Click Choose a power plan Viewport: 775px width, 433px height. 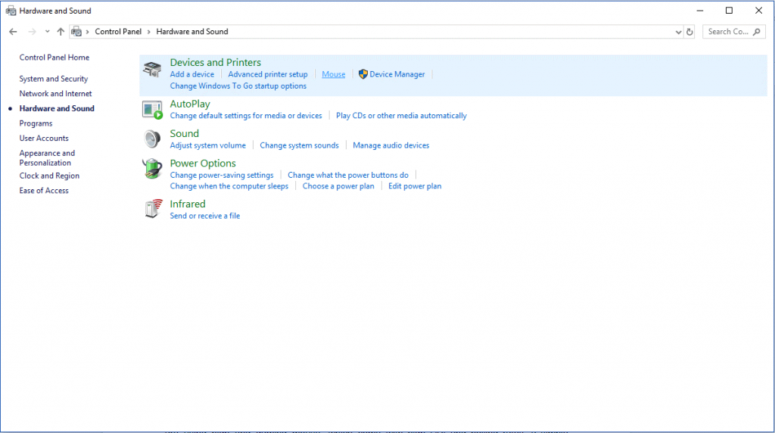point(338,186)
